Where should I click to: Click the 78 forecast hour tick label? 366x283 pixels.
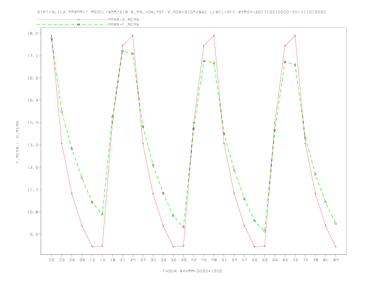315,260
